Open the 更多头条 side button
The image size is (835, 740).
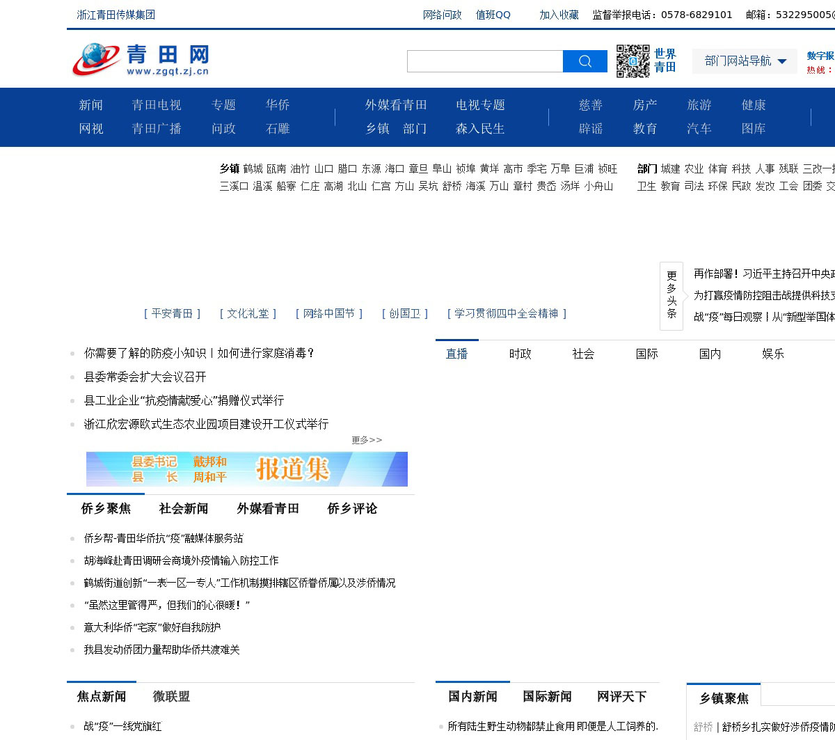(671, 295)
